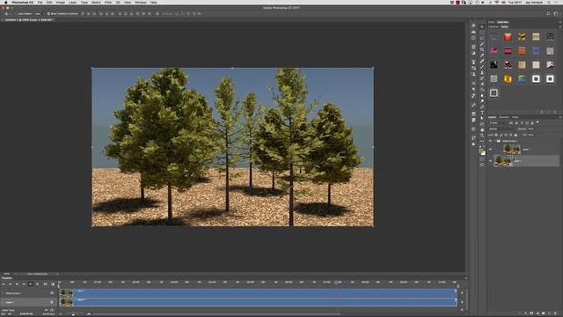
Task: Play the timeline
Action: (17, 284)
